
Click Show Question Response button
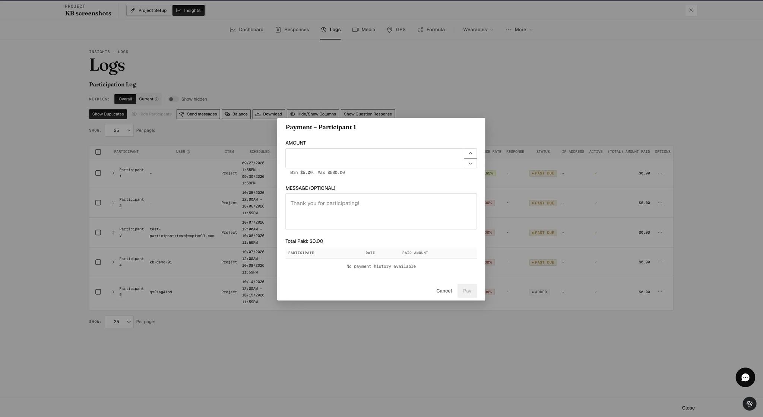368,114
